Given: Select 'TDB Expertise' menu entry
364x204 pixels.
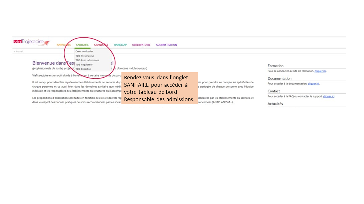Looking at the screenshot, I should click(x=83, y=69).
